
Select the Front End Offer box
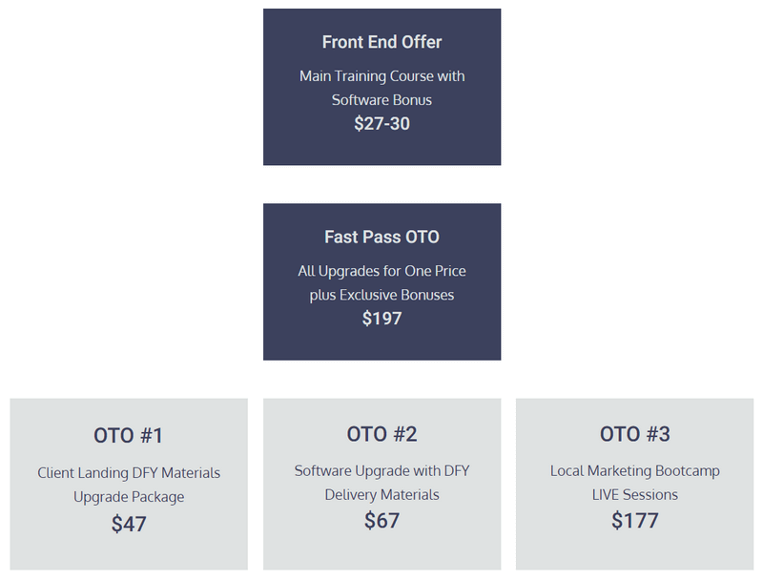[x=382, y=87]
